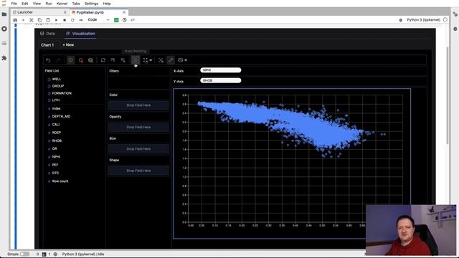This screenshot has width=459, height=258.
Task: Click the Opacity drop field area
Action: tap(138, 128)
